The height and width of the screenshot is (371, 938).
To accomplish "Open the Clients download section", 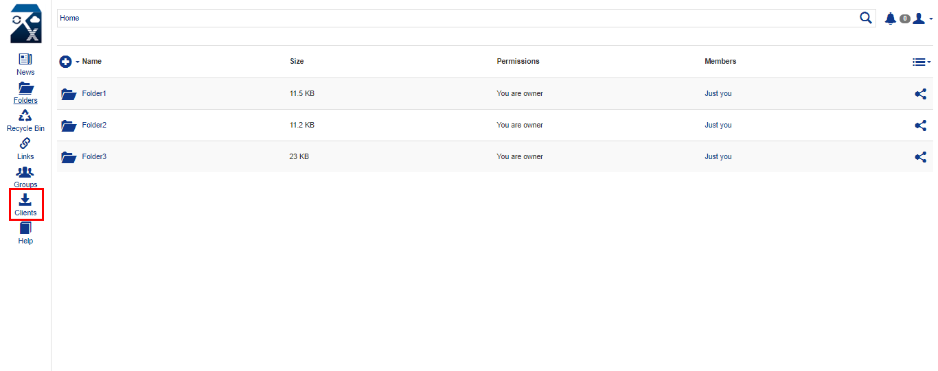I will pyautogui.click(x=25, y=204).
